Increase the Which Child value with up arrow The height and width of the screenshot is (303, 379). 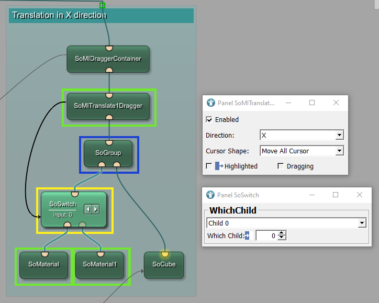[x=282, y=233]
